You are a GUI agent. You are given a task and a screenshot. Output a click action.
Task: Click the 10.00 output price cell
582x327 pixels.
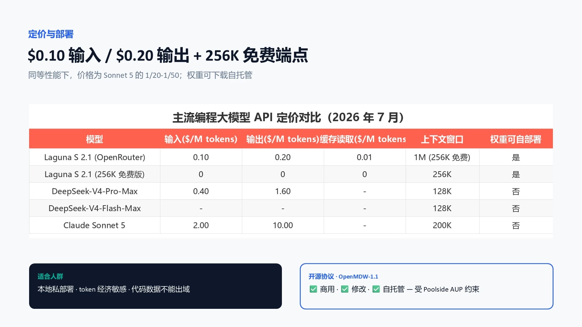point(283,225)
